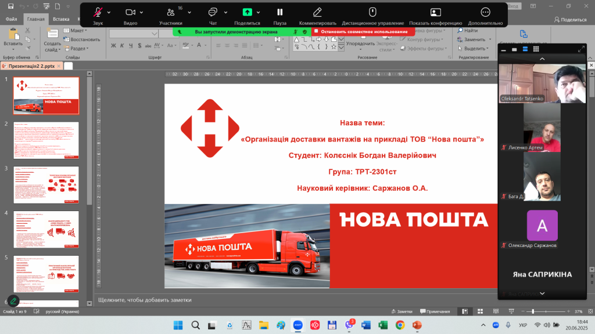Switch to Reading view in status bar
This screenshot has width=595, height=334.
point(496,311)
